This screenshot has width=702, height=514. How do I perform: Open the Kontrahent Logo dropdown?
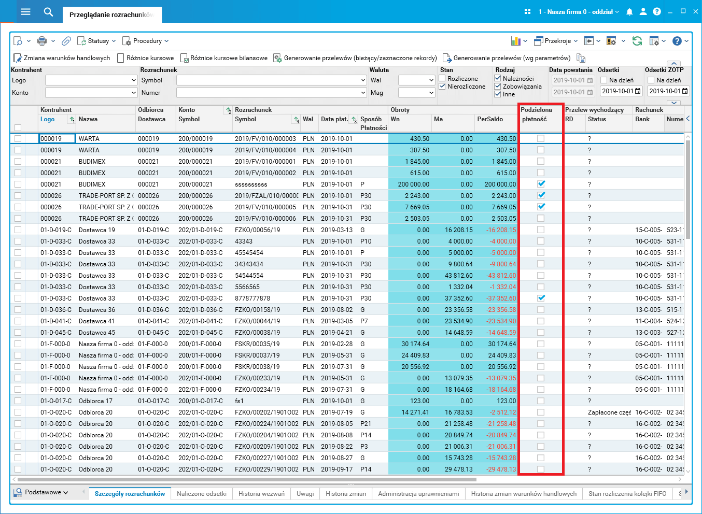(x=133, y=80)
